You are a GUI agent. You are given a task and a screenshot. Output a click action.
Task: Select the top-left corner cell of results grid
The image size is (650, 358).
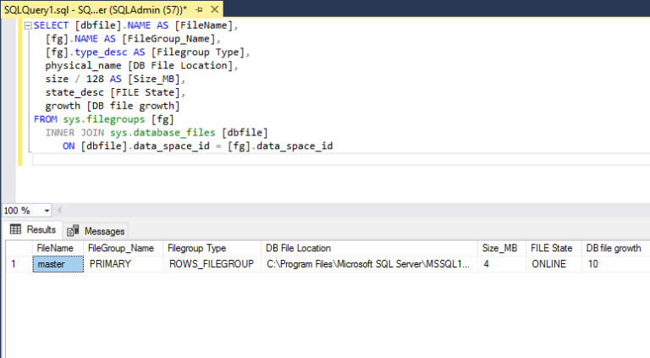(19, 248)
